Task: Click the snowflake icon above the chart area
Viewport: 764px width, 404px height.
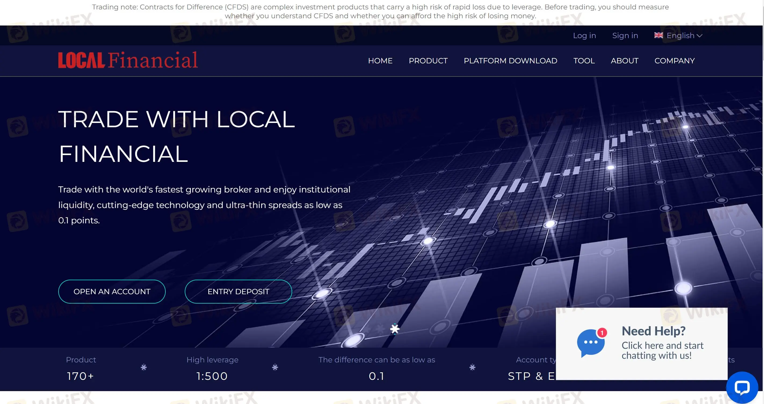Action: pyautogui.click(x=394, y=329)
